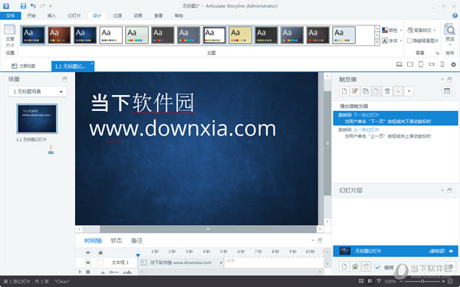Click the timeline play button
This screenshot has height=287, width=460.
80,272
